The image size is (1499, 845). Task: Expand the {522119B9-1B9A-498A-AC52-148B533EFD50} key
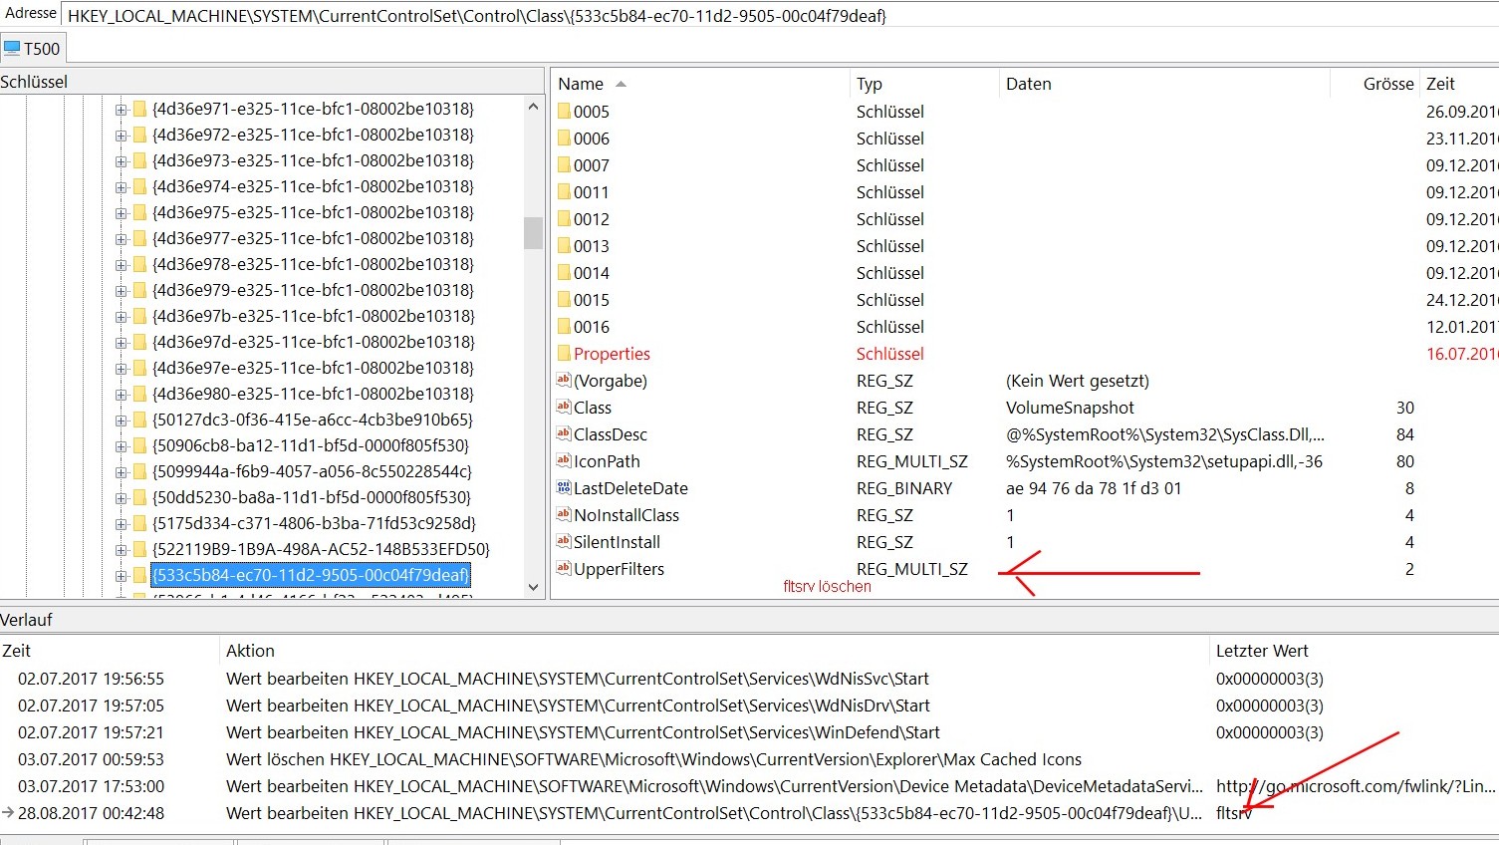[121, 549]
